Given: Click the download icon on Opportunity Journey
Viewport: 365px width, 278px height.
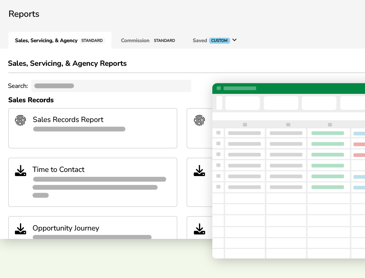Looking at the screenshot, I should tap(21, 228).
